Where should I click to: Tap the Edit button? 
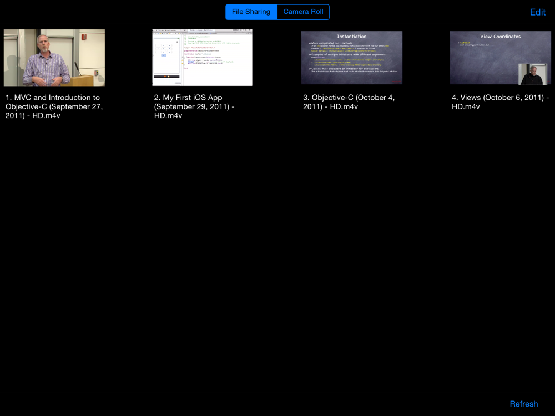click(537, 12)
